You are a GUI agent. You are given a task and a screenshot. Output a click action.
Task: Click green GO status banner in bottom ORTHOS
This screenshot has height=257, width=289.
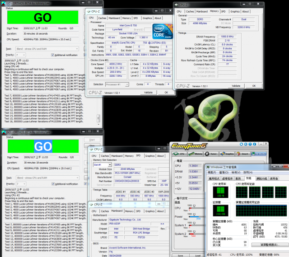pyautogui.click(x=43, y=146)
